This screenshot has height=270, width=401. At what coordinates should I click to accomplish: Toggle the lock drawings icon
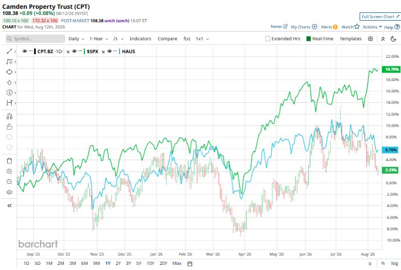point(9,126)
